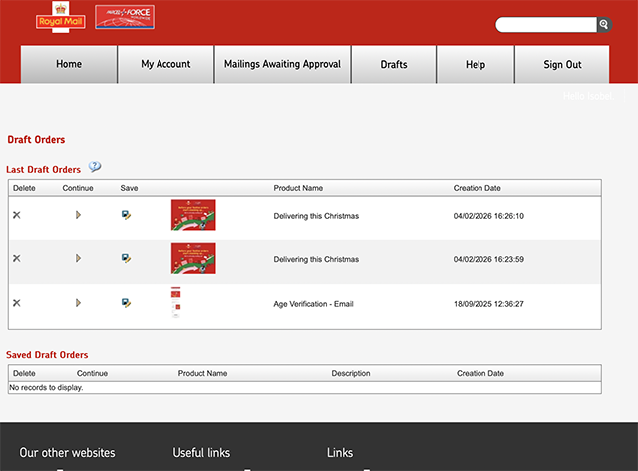The height and width of the screenshot is (471, 638).
Task: Click the help icon beside Last Draft Orders
Action: (x=95, y=168)
